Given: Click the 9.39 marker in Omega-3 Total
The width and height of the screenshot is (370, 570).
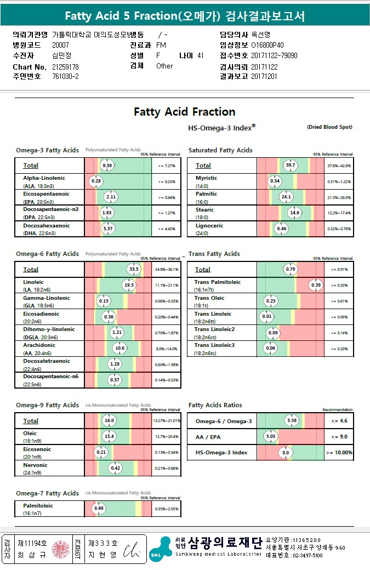Looking at the screenshot, I should tap(108, 166).
